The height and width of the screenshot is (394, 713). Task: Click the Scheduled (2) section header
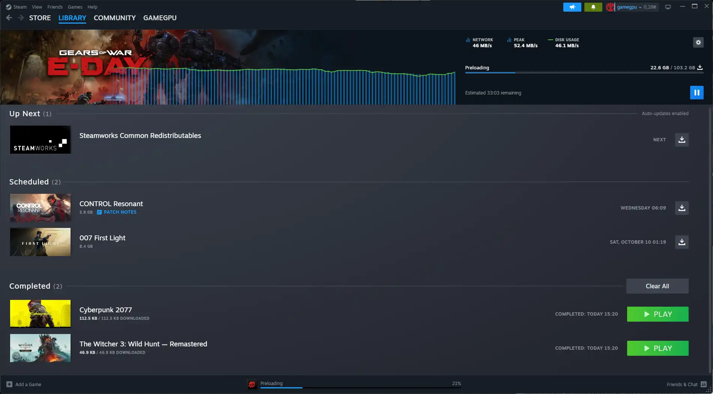[x=35, y=182]
